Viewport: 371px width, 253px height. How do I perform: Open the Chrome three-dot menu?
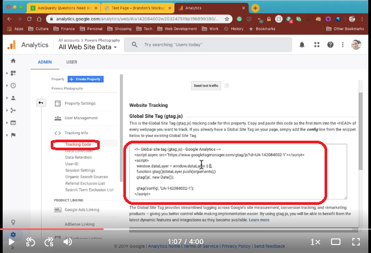pyautogui.click(x=362, y=19)
